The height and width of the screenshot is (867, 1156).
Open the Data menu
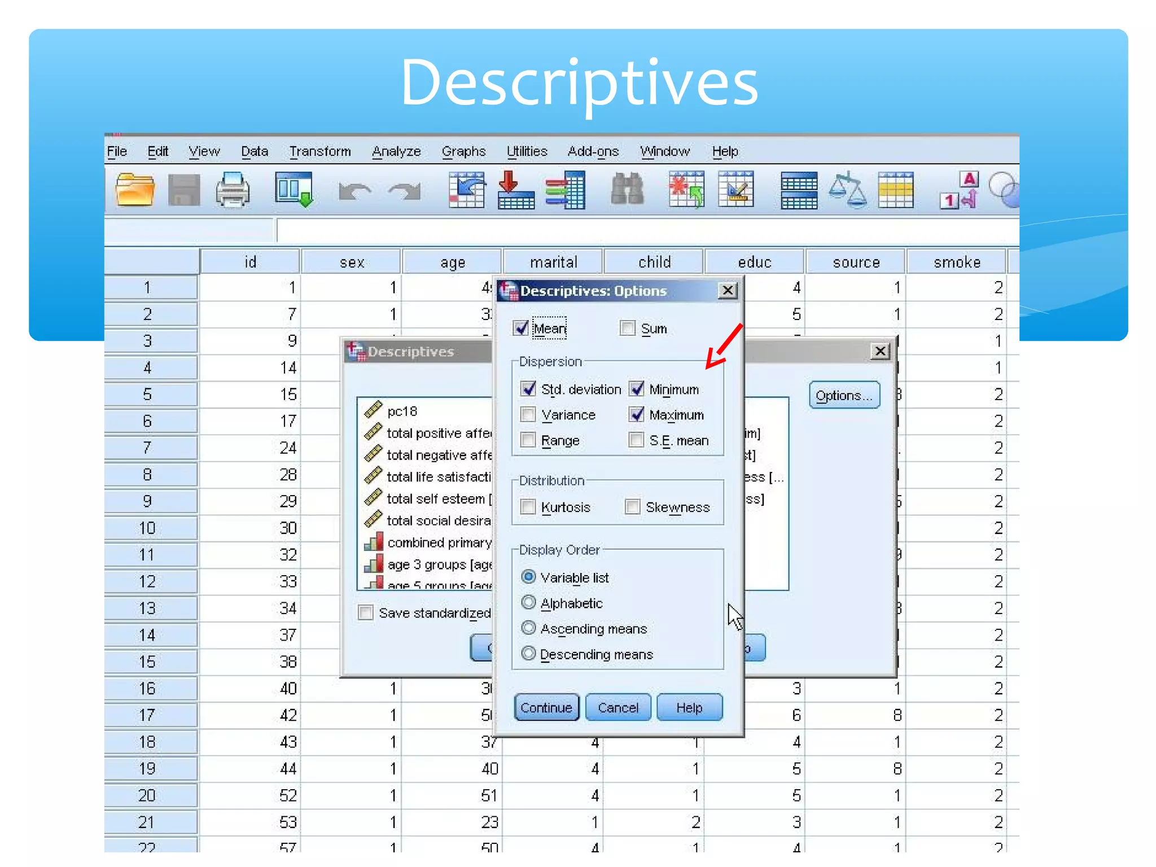tap(255, 151)
